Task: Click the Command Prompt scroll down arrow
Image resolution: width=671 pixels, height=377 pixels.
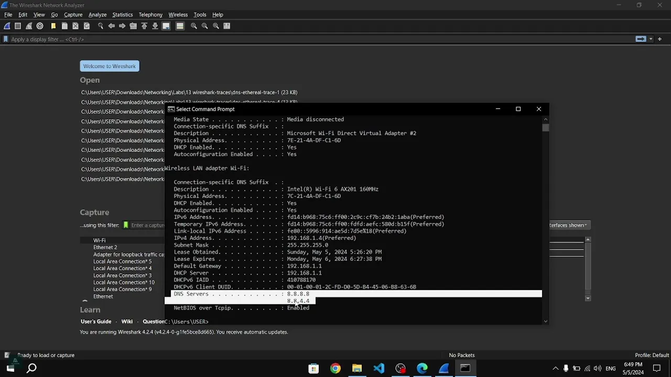Action: coord(545,321)
